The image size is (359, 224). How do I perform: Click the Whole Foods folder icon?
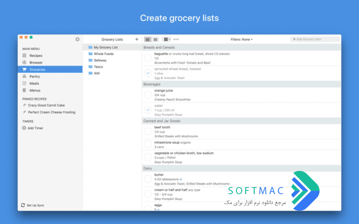coord(91,54)
